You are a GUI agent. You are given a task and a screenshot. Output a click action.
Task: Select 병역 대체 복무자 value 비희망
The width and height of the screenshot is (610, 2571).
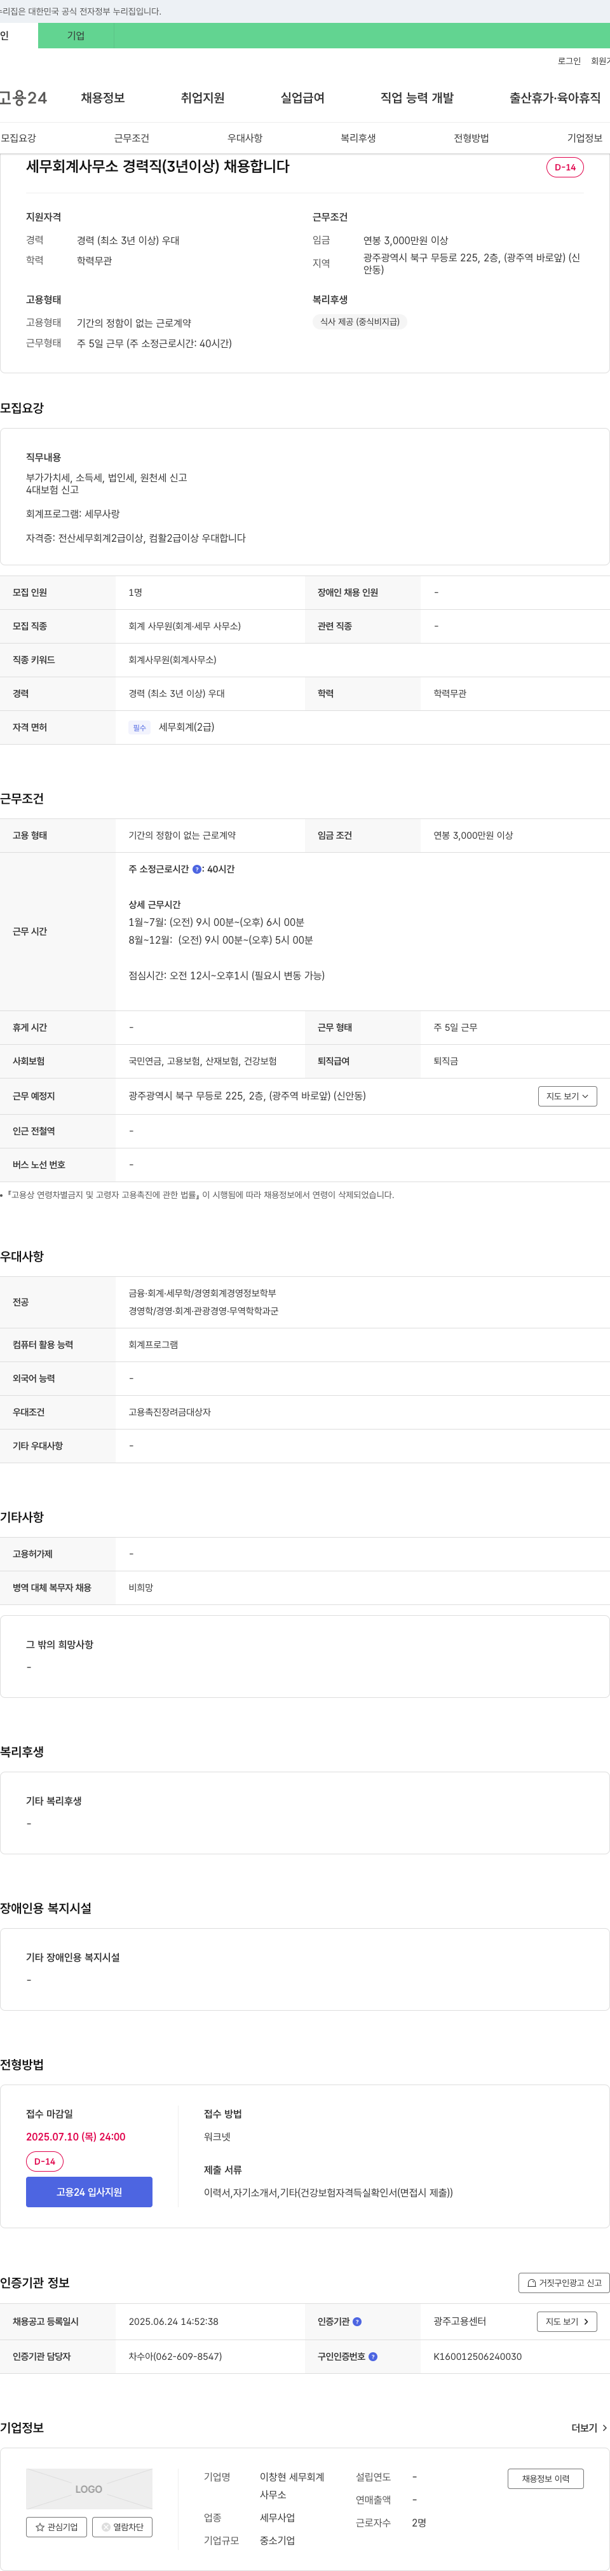coord(140,1587)
